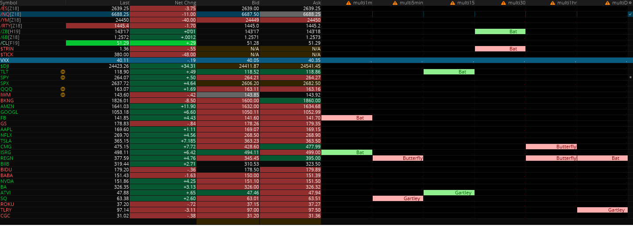Click the warning triangle on multi1m column
This screenshot has width=633, height=244.
348,3
